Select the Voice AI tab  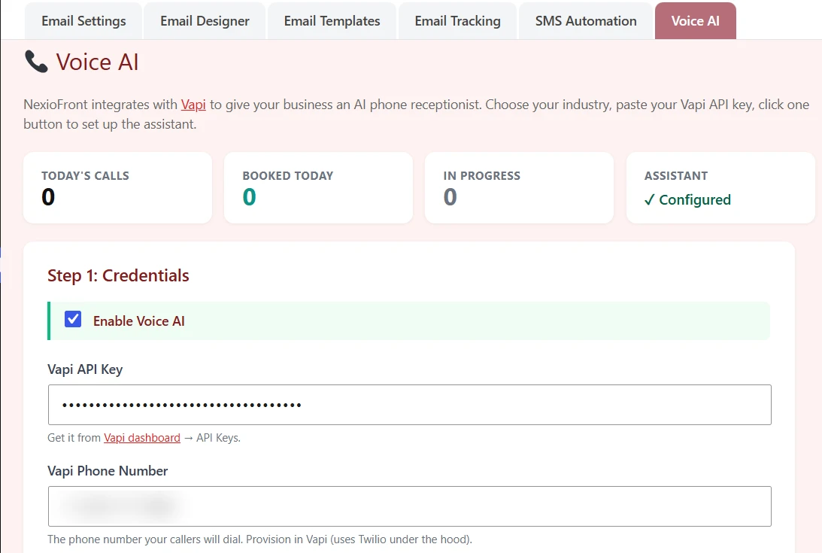pos(695,21)
